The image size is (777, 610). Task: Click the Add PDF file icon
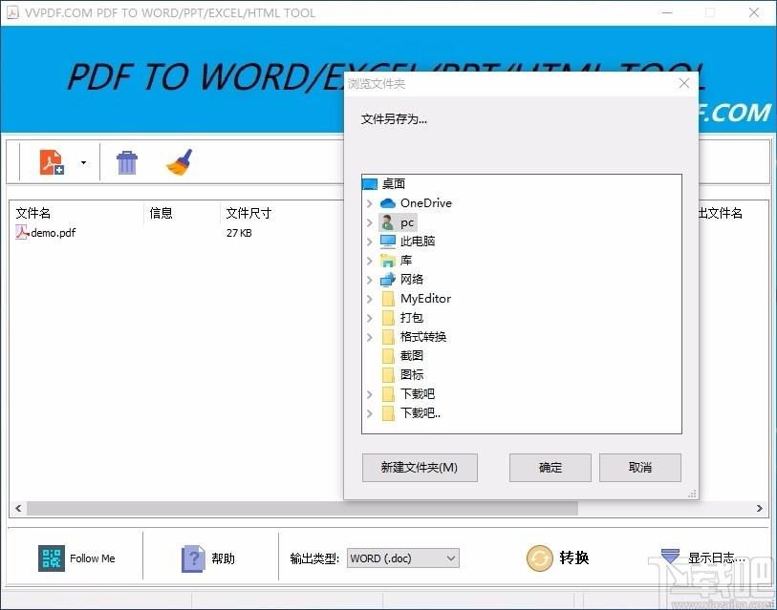[52, 162]
